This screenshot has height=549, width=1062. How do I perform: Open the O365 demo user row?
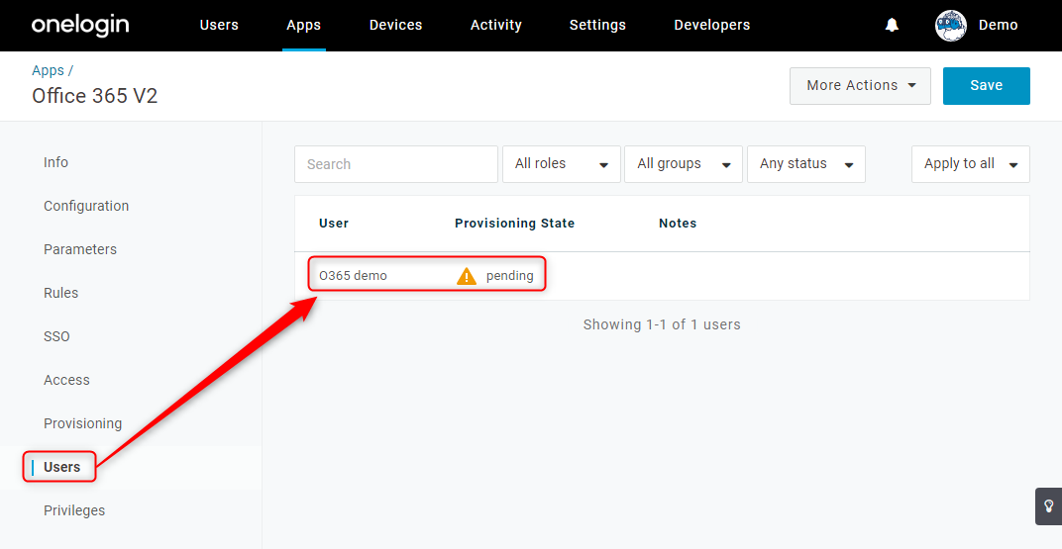pyautogui.click(x=662, y=276)
